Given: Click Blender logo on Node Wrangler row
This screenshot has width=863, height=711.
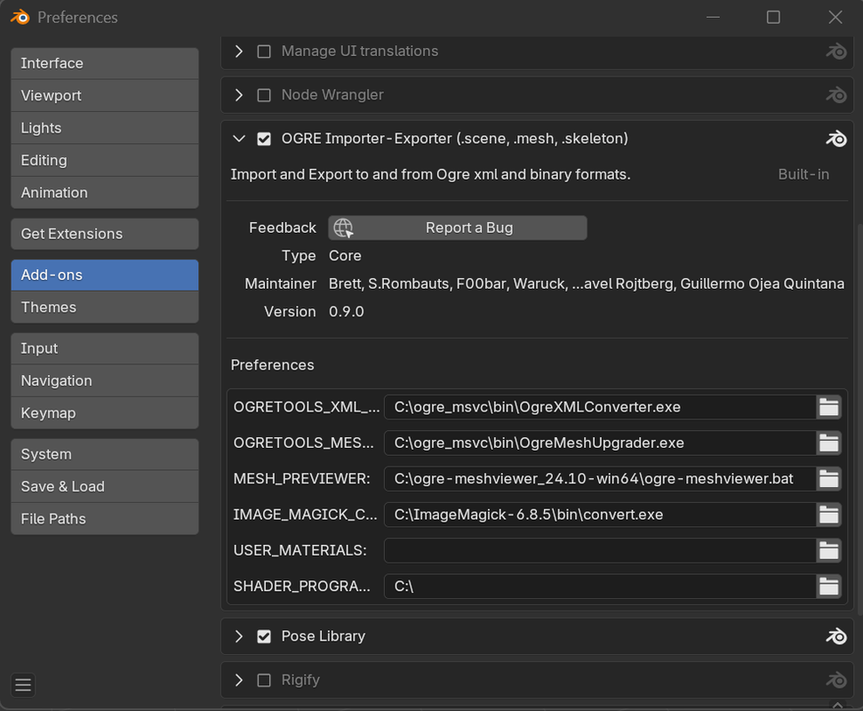Looking at the screenshot, I should tap(836, 95).
